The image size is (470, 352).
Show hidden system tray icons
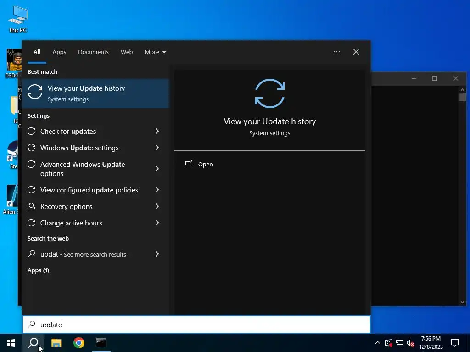378,343
